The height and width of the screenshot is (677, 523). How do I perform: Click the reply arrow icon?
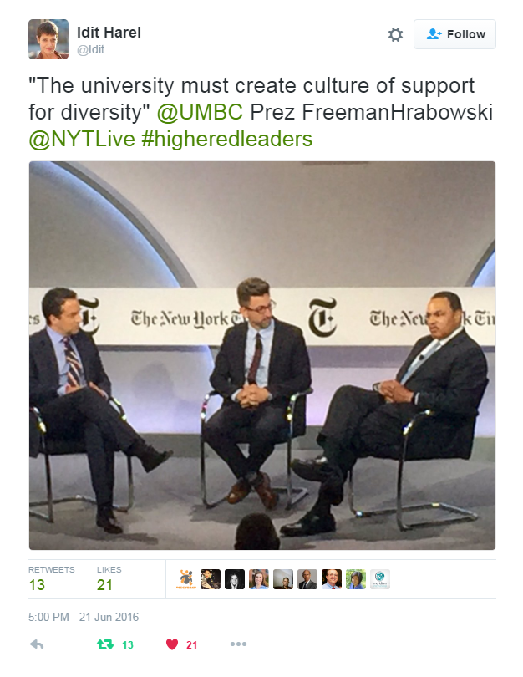point(37,644)
